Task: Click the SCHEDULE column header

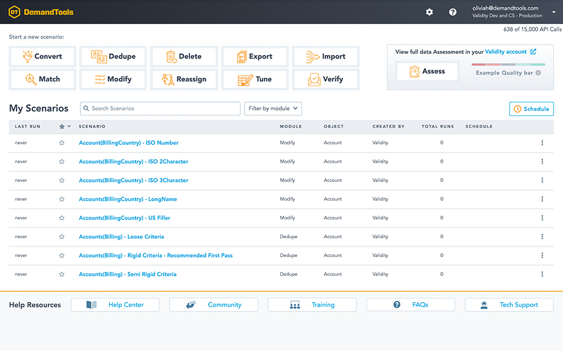Action: 479,127
